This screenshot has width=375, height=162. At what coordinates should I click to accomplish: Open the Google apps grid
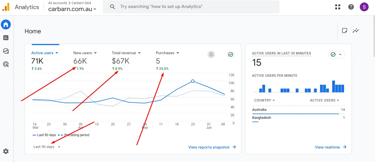coord(338,7)
